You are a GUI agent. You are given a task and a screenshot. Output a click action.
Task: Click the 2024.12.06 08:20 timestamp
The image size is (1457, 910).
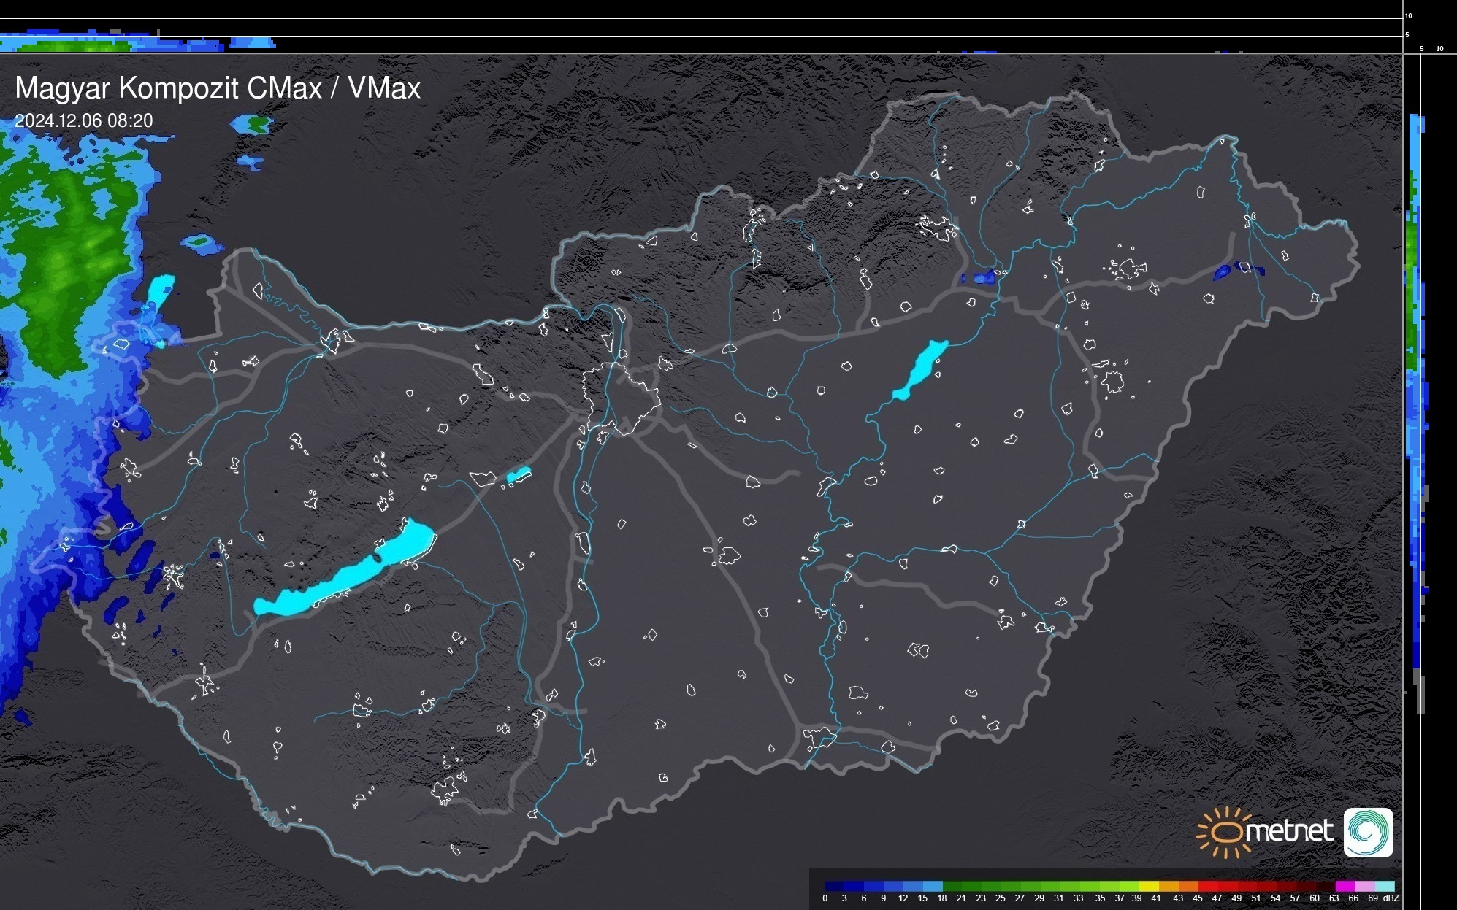click(x=84, y=120)
